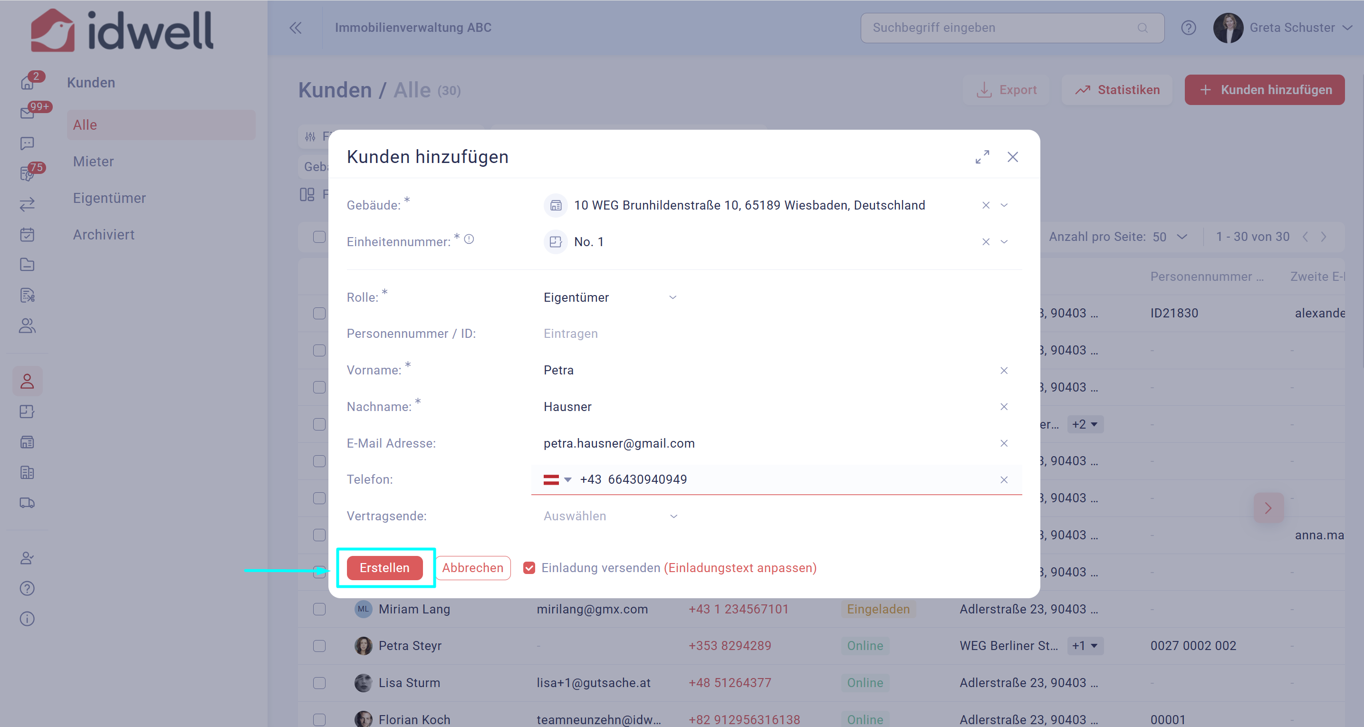1364x727 pixels.
Task: Go to next page of results
Action: pos(1323,237)
